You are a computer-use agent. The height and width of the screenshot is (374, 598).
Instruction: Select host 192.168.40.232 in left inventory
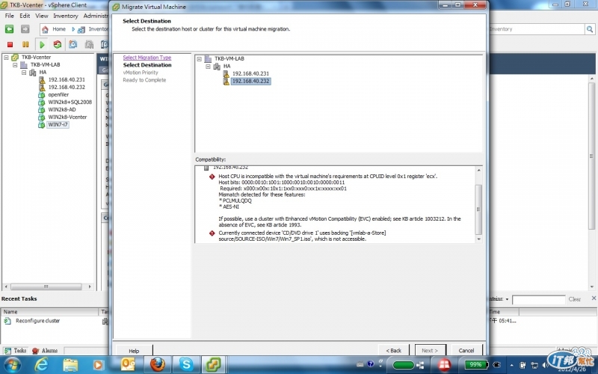pyautogui.click(x=67, y=87)
